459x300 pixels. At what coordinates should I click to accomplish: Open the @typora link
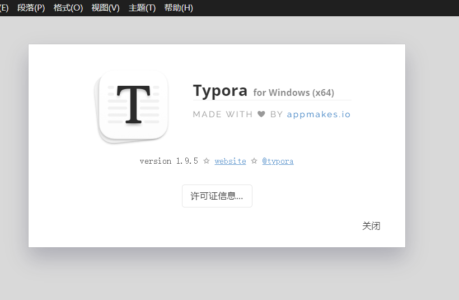[278, 161]
